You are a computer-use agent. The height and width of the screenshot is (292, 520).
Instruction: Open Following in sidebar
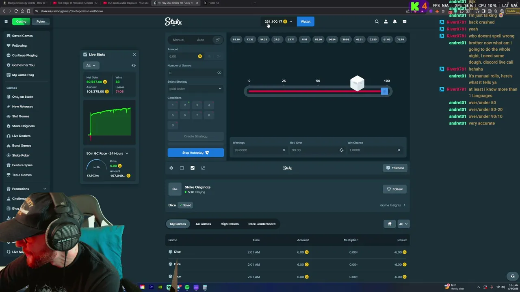pos(19,45)
